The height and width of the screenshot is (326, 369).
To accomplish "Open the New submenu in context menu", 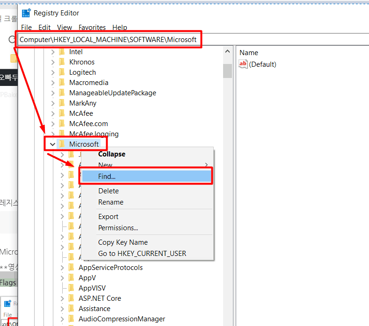I will click(x=147, y=165).
